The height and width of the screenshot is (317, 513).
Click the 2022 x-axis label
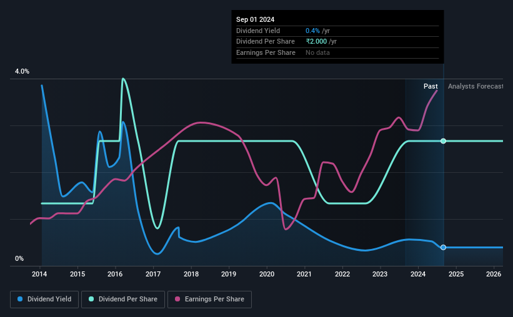(342, 274)
